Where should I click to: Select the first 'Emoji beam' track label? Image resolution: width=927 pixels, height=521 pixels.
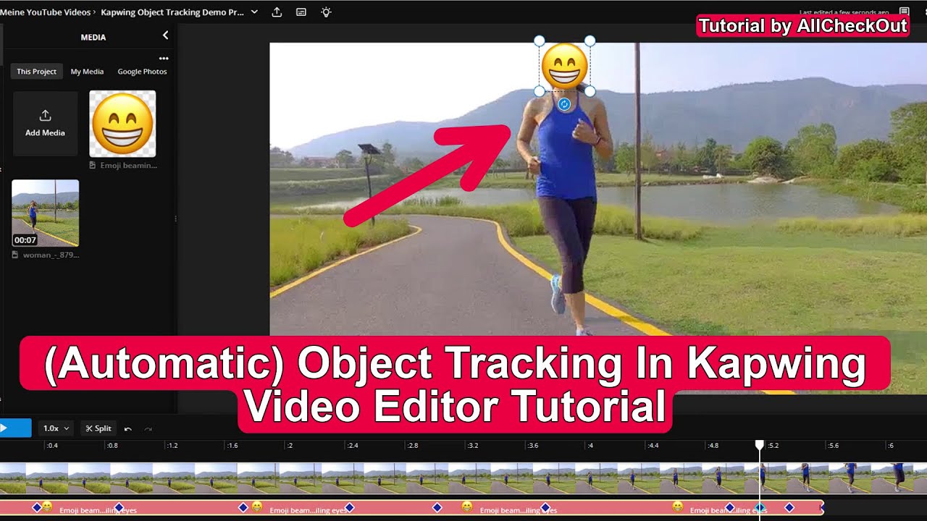click(98, 510)
